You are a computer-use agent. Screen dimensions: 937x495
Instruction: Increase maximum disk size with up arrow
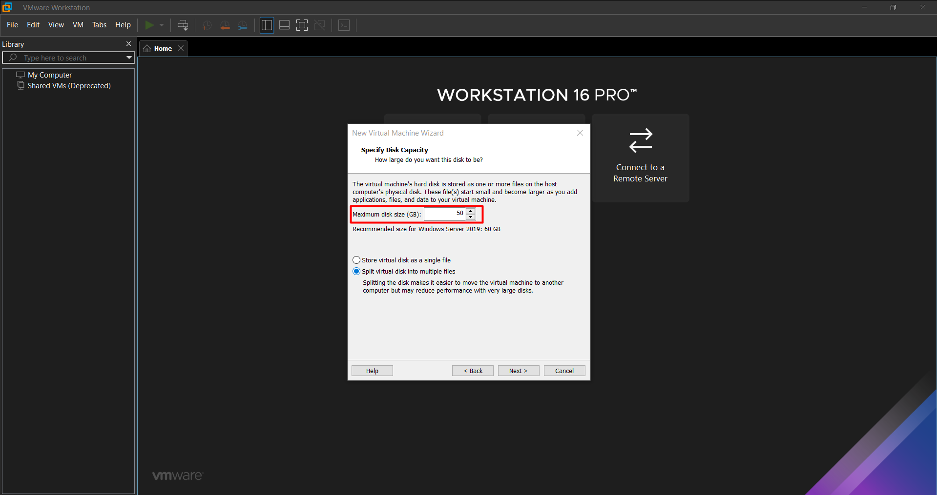pyautogui.click(x=471, y=211)
